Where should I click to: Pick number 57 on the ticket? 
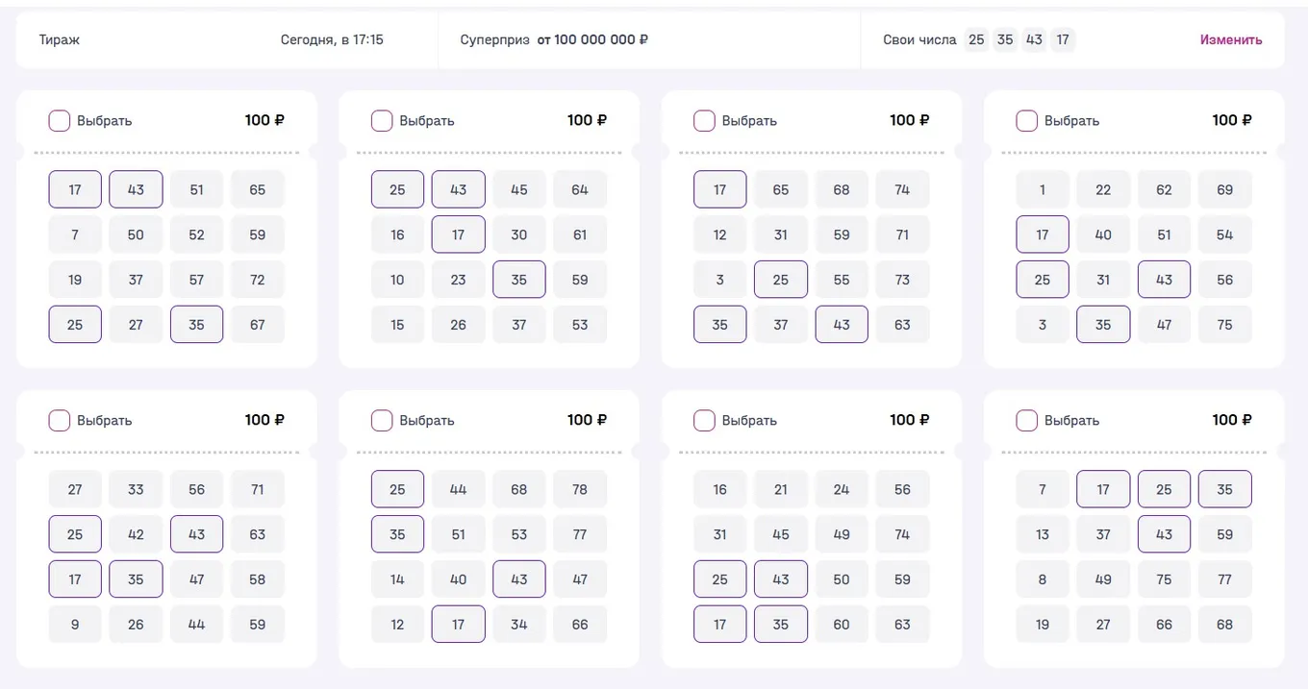click(197, 280)
